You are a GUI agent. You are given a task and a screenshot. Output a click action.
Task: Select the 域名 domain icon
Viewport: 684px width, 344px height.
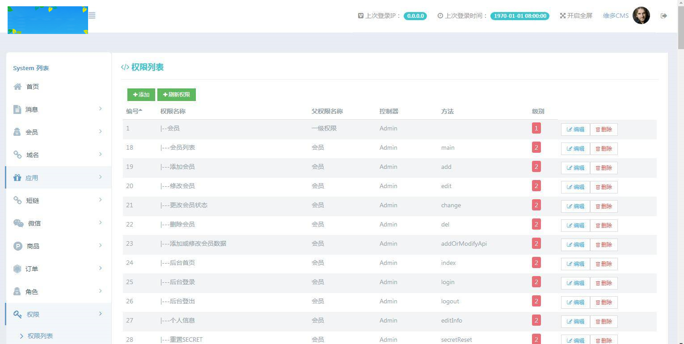(17, 155)
